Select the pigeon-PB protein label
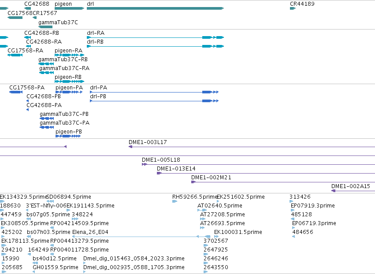 pos(69,132)
